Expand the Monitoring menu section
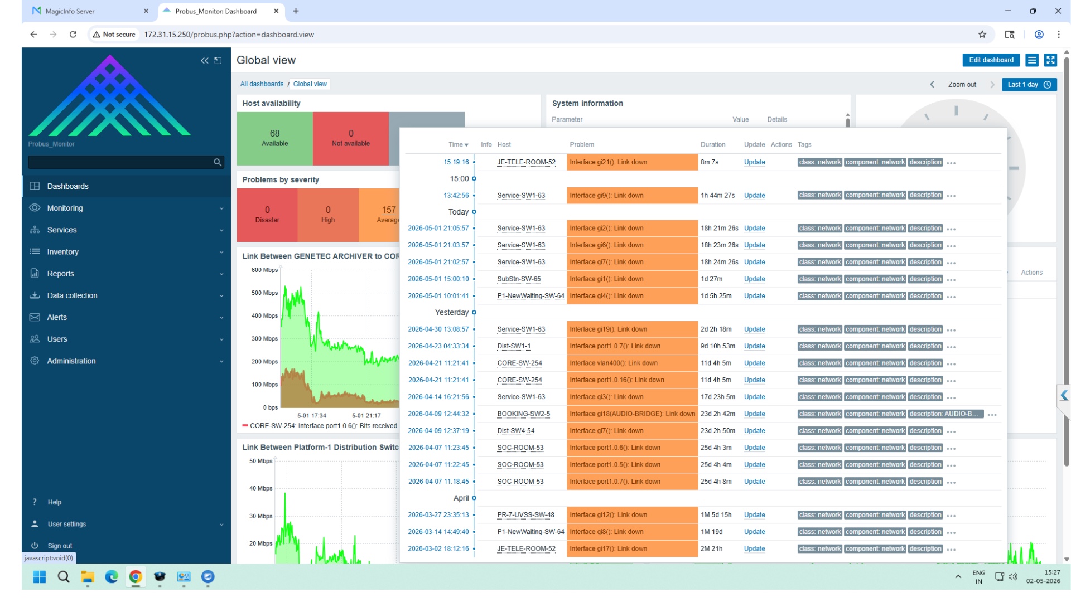The height and width of the screenshot is (602, 1071). 126,208
